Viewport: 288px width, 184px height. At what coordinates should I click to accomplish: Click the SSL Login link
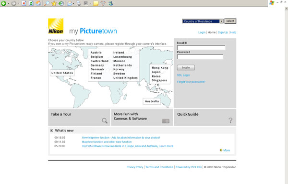coord(183,75)
